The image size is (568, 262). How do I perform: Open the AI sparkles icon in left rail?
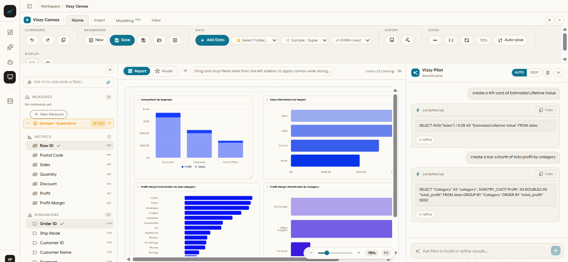click(10, 47)
